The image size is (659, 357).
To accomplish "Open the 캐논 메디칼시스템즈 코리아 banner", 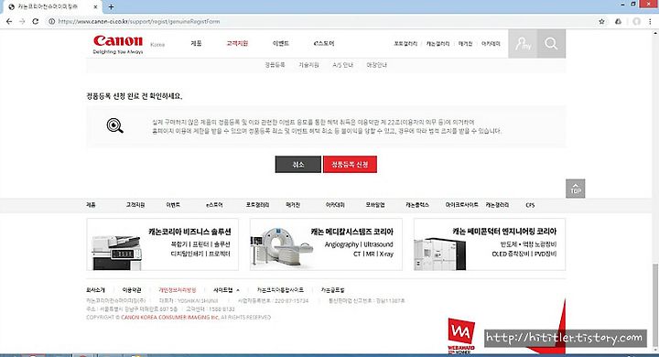I will (326, 244).
